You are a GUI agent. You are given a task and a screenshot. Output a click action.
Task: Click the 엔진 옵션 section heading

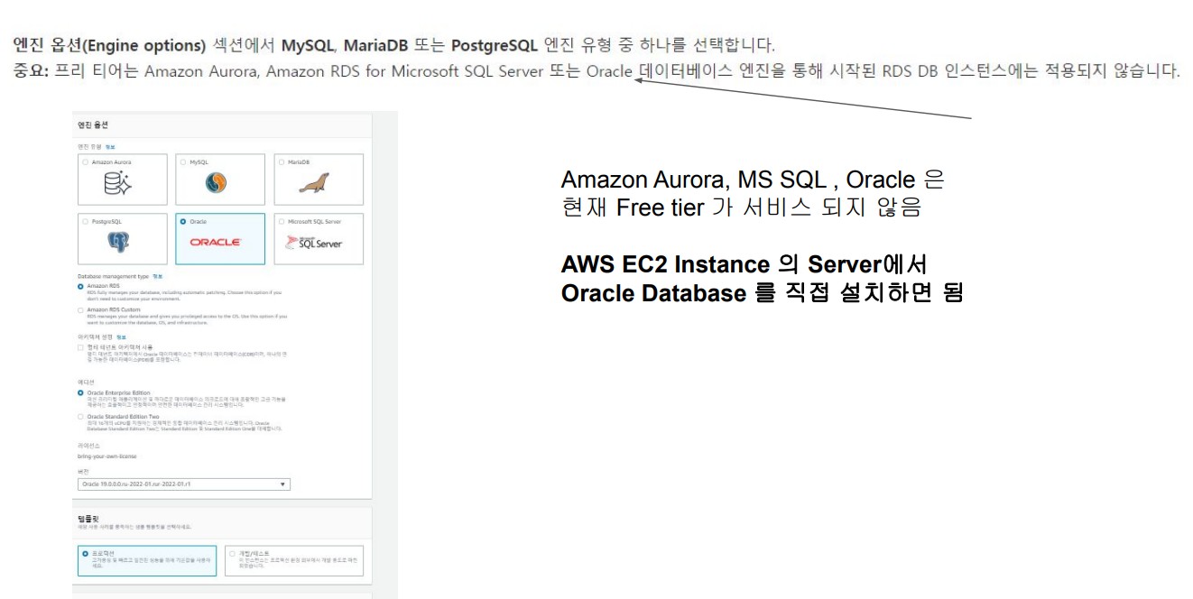coord(94,125)
